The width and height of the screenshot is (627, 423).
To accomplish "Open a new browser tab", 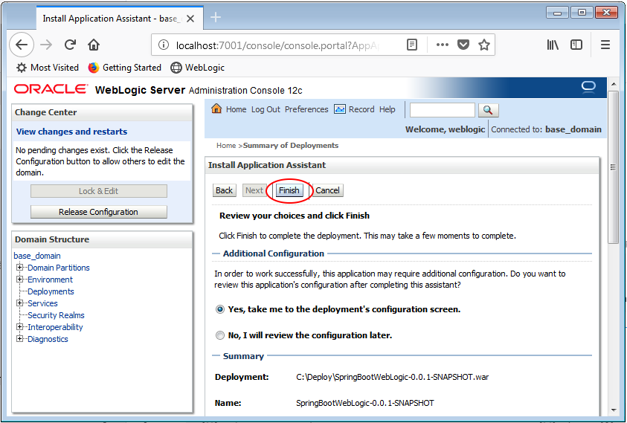I will tap(216, 17).
